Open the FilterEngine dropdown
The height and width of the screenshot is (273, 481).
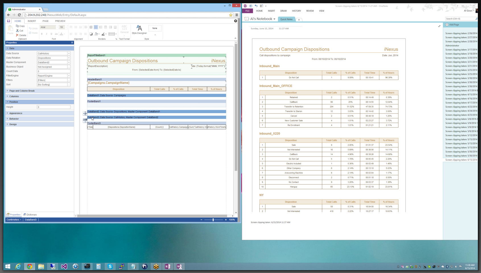click(69, 76)
